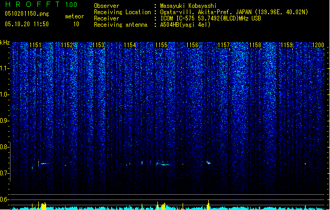Click the 1.0 kHz frequency label

point(5,94)
